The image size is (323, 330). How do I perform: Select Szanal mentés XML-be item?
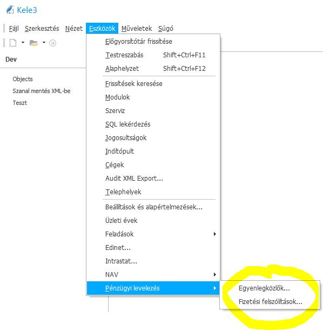[x=42, y=91]
